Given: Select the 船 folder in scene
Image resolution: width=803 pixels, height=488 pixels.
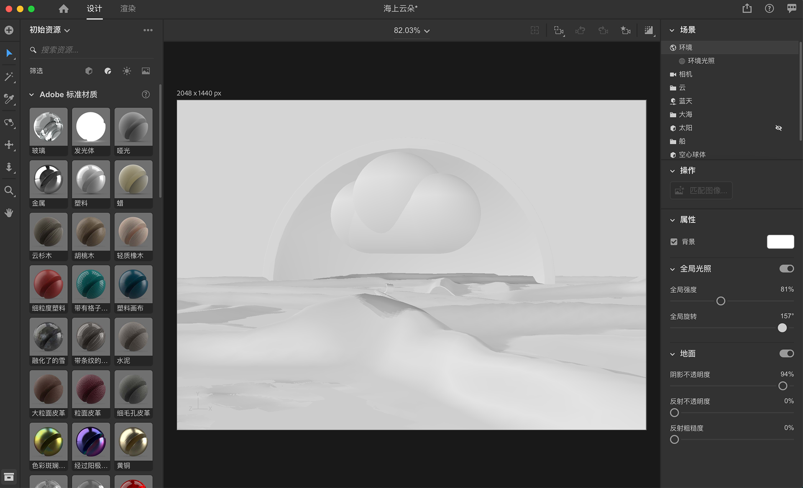Looking at the screenshot, I should (730, 141).
